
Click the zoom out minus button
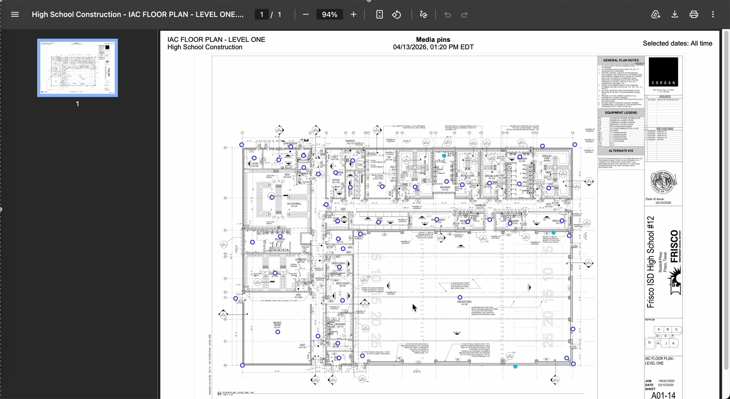coord(306,14)
